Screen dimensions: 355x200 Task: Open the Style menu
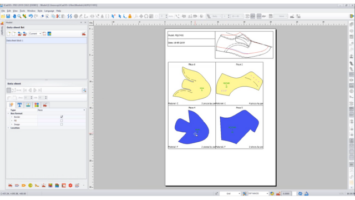(40, 11)
